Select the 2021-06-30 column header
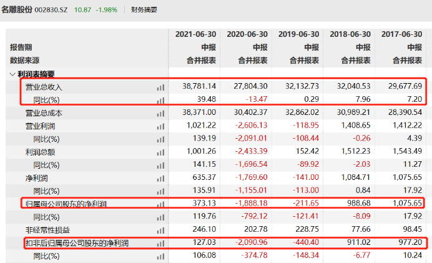This screenshot has width=432, height=263. (195, 34)
